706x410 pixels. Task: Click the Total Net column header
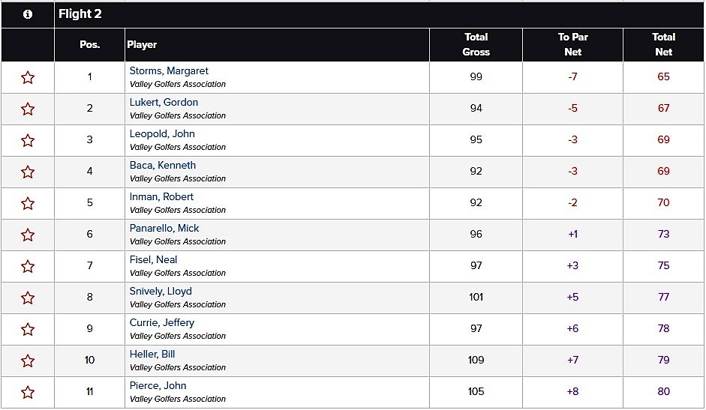664,44
